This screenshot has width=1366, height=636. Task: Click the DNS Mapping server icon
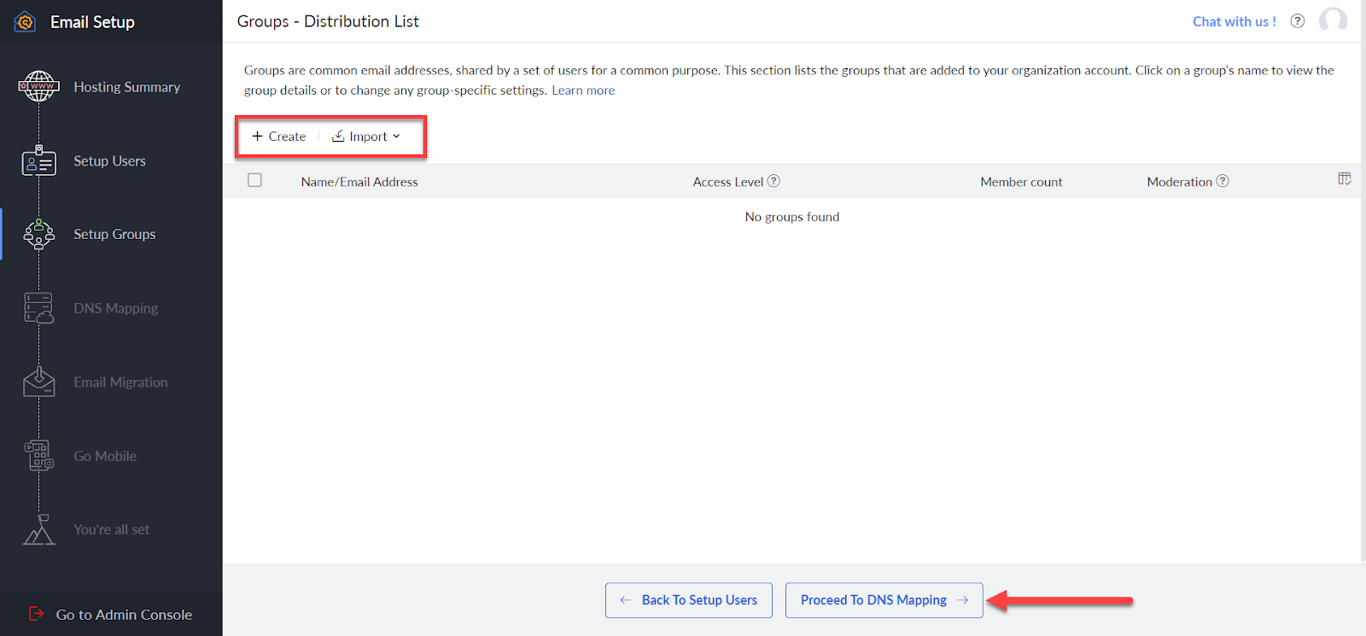39,308
